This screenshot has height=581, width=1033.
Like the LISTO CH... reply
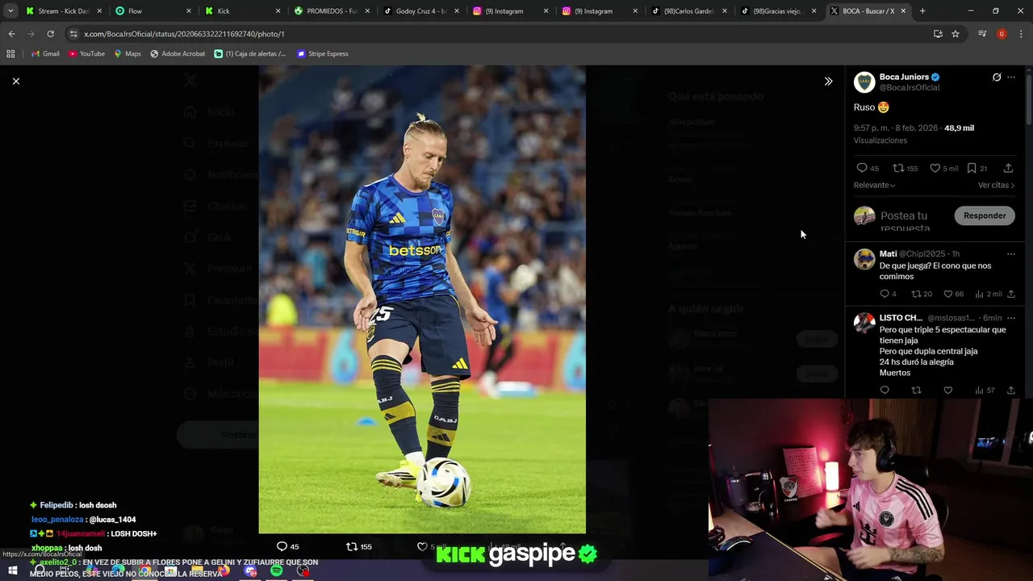[x=948, y=391]
